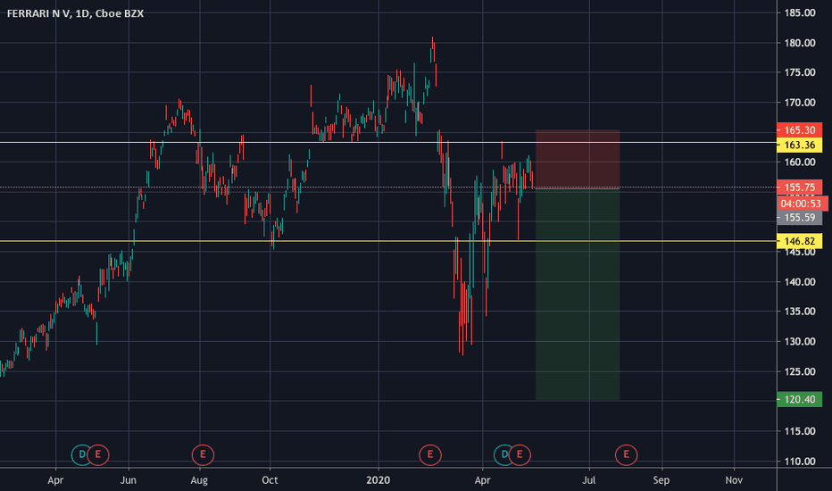Click the Apr time label after 2020
Viewport: 832px width, 491px height.
click(482, 480)
